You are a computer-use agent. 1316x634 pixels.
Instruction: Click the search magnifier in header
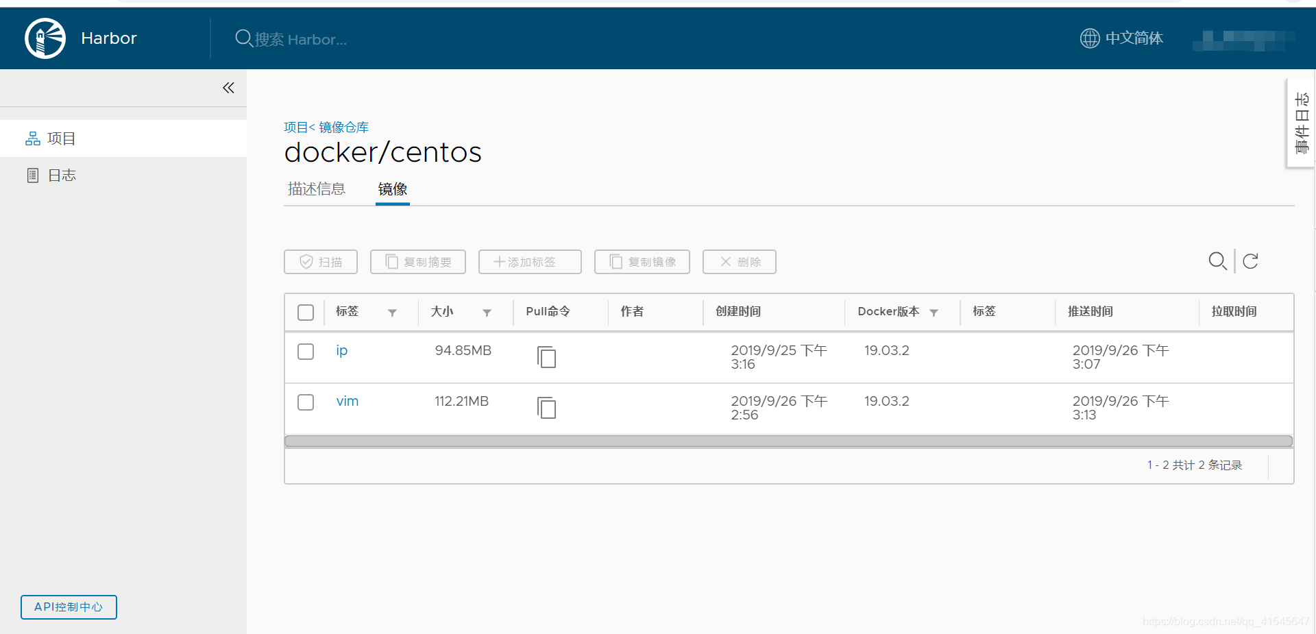[243, 38]
